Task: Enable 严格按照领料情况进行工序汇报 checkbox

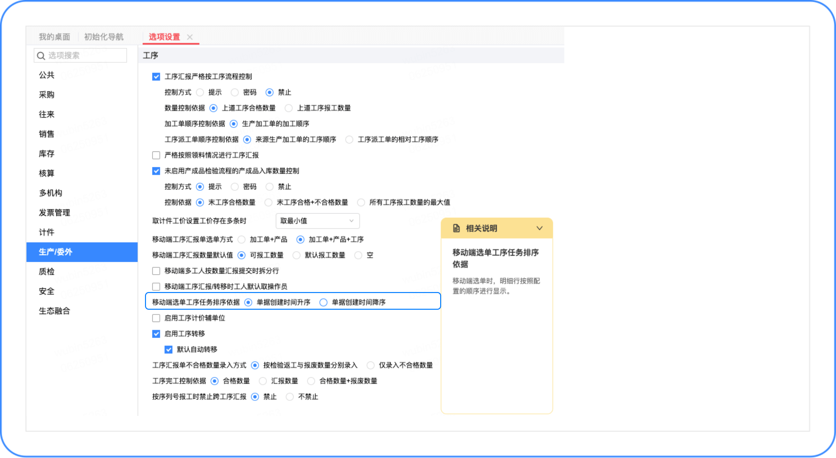Action: [x=156, y=155]
